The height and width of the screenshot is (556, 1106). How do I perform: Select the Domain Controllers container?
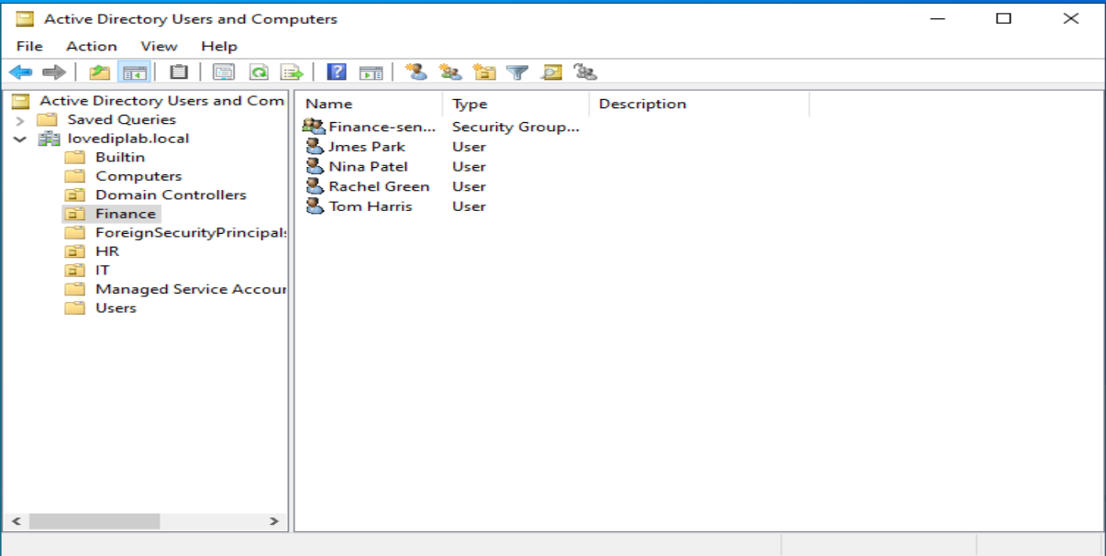click(171, 195)
